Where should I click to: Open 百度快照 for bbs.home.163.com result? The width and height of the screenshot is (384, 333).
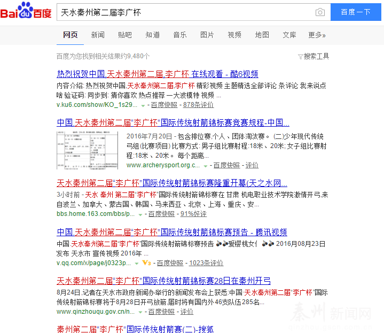[x=161, y=214]
